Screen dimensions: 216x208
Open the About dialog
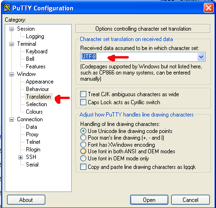[26, 200]
